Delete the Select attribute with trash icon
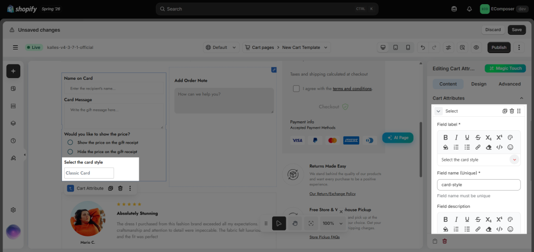Image resolution: width=534 pixels, height=252 pixels. click(512, 111)
